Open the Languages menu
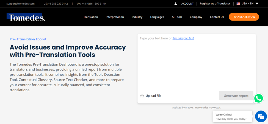268x124 pixels. (157, 17)
